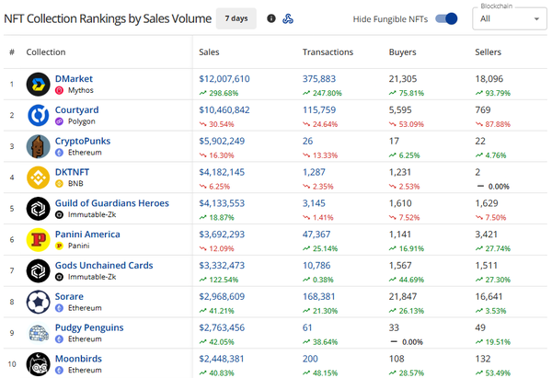Click the info icon beside 7 days
This screenshot has height=378, width=552.
pos(271,18)
